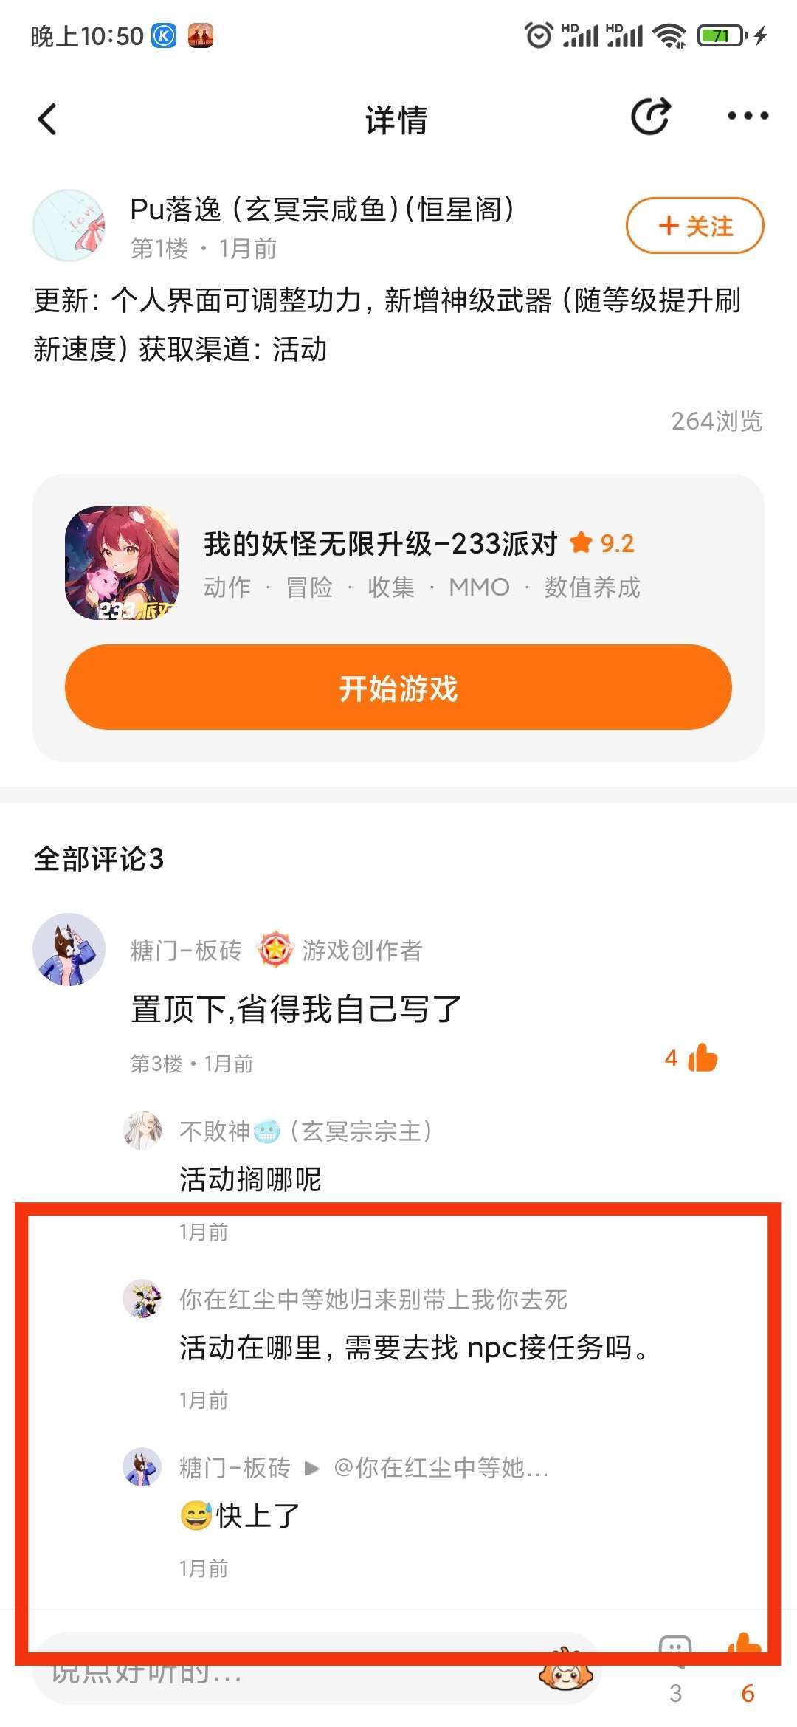Open 不敗神 reply author avatar
Screen dimensions: 797x1727
(x=142, y=1130)
